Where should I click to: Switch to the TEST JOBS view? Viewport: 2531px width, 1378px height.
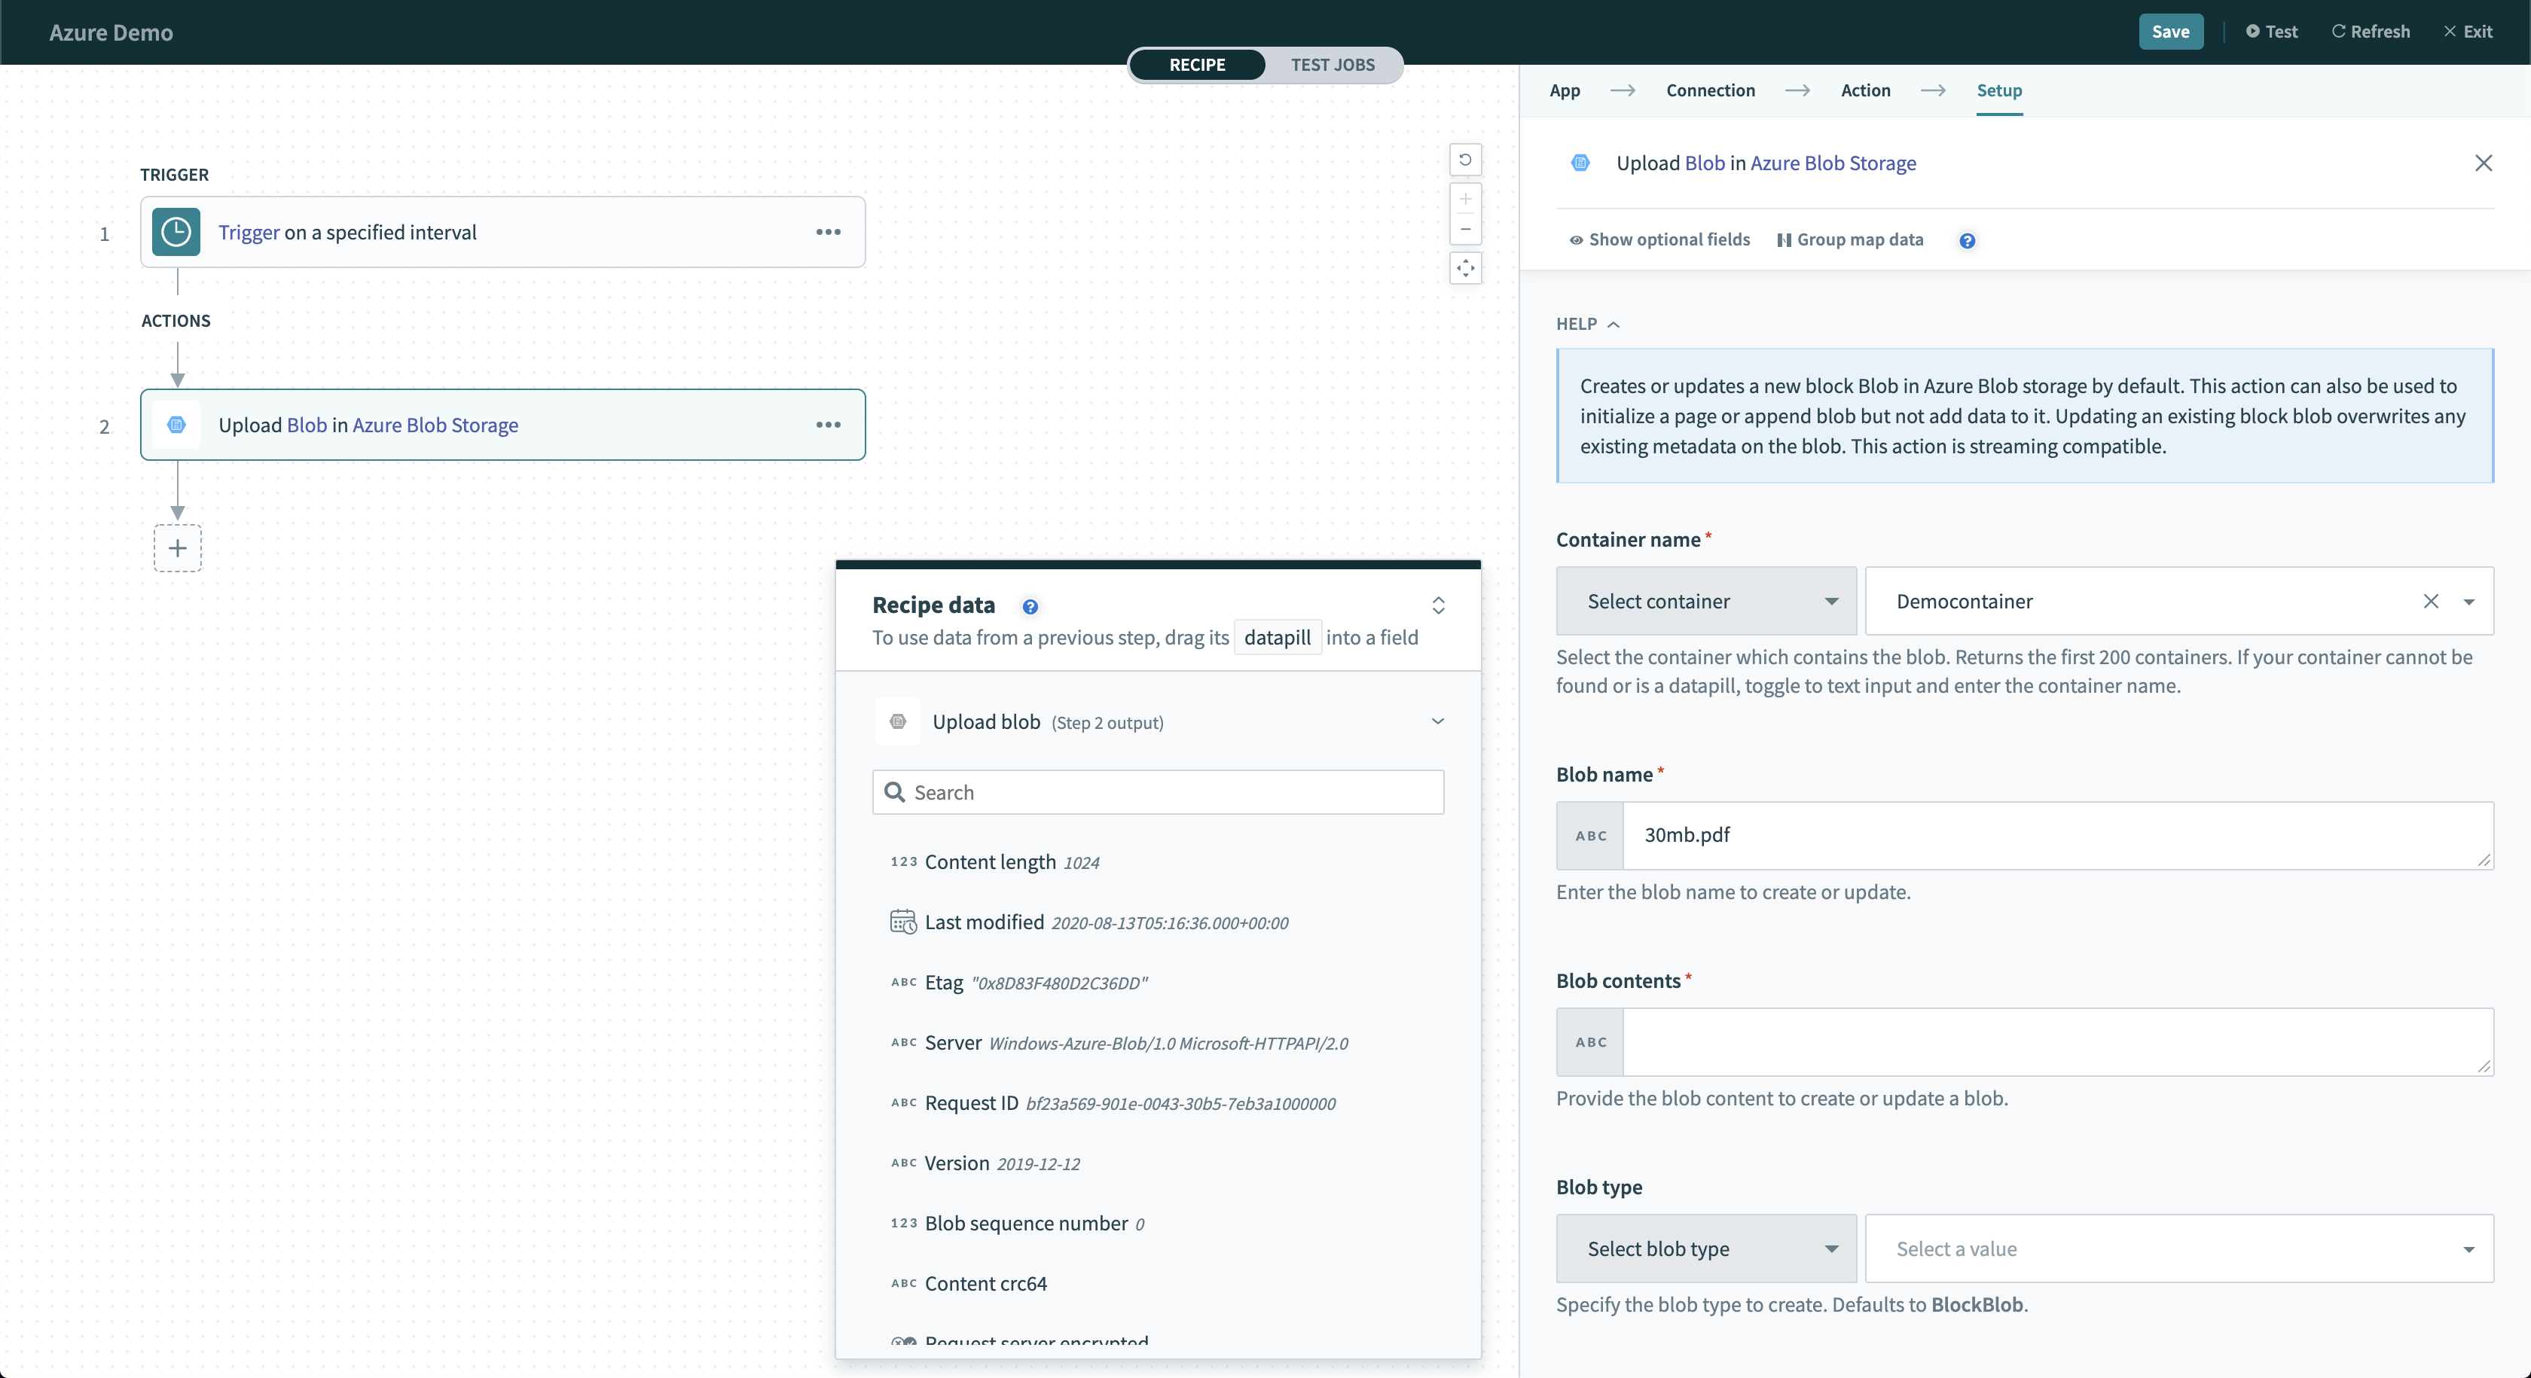pos(1331,65)
